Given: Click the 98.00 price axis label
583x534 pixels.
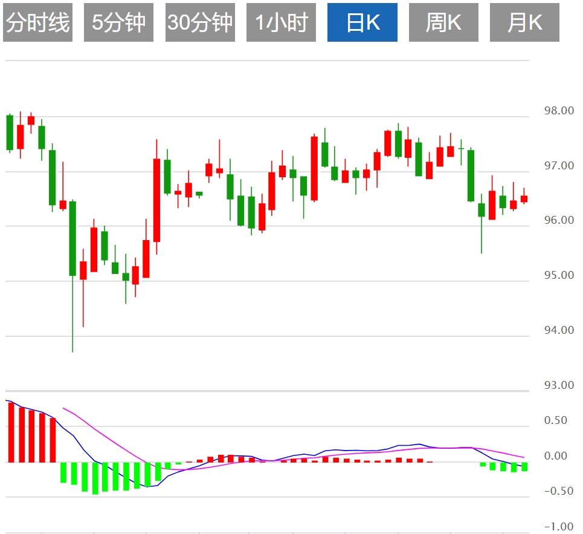Looking at the screenshot, I should (x=559, y=111).
